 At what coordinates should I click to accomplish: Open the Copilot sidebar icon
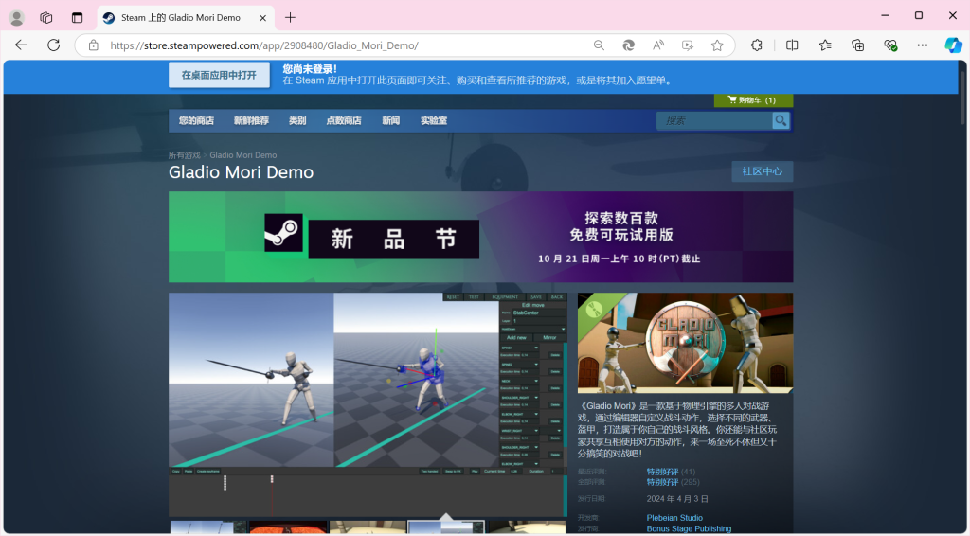click(953, 45)
